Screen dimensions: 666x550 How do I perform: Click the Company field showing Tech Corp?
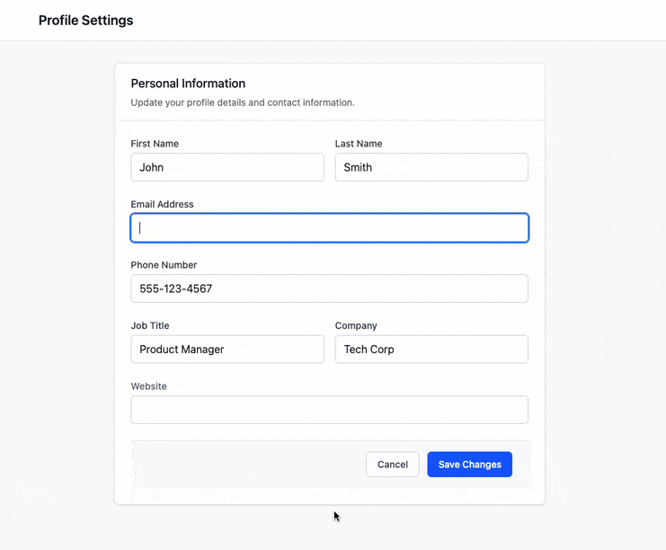tap(431, 350)
